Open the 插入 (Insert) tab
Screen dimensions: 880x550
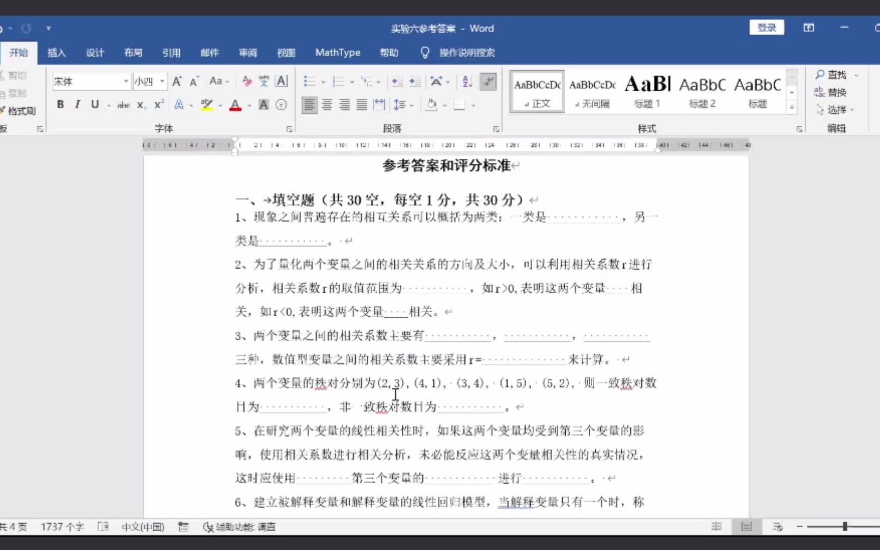(57, 52)
